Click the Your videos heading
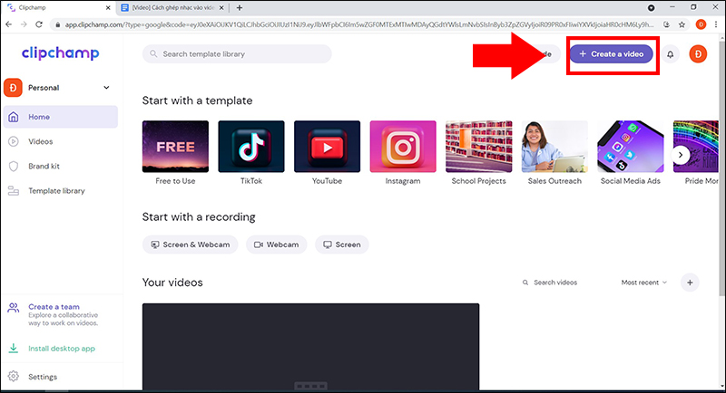 click(x=172, y=283)
